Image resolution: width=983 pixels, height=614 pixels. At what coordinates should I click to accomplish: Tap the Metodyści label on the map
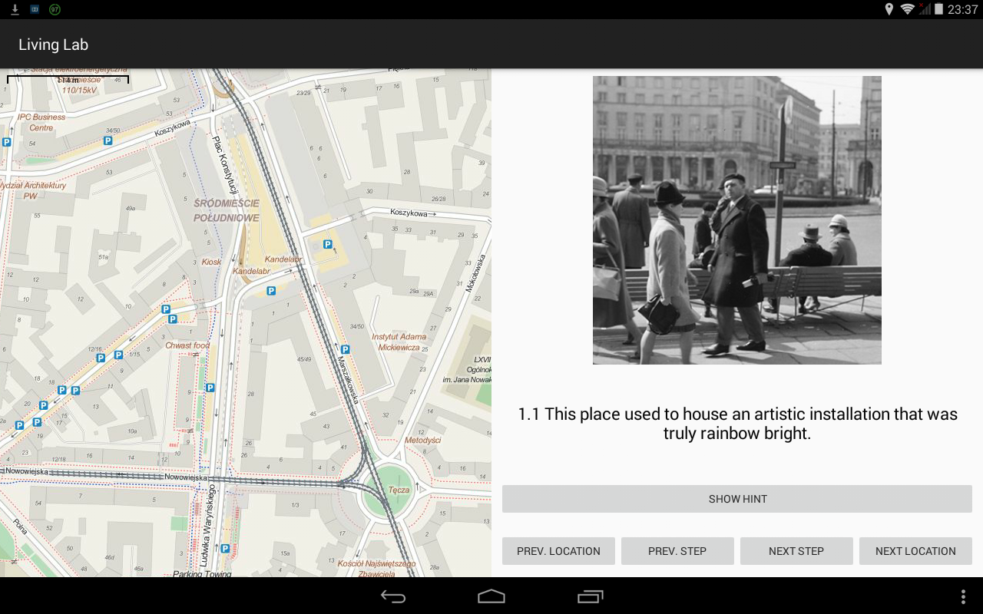click(422, 440)
